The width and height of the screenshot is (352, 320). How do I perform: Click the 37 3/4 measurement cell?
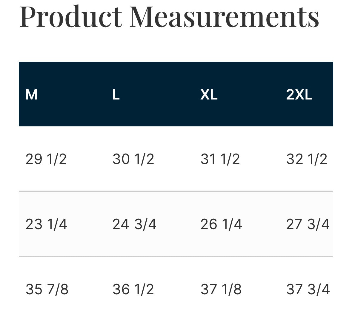click(x=308, y=289)
